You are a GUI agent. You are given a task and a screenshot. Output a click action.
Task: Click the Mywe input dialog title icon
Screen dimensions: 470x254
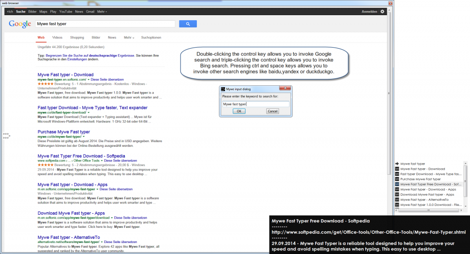(x=223, y=89)
